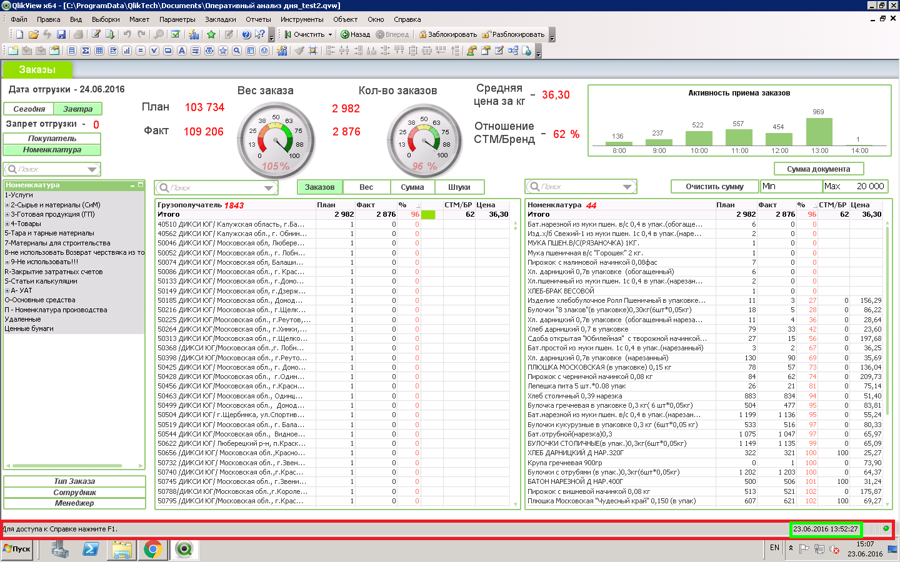Create list box object icon
This screenshot has height=562, width=900.
click(x=72, y=51)
